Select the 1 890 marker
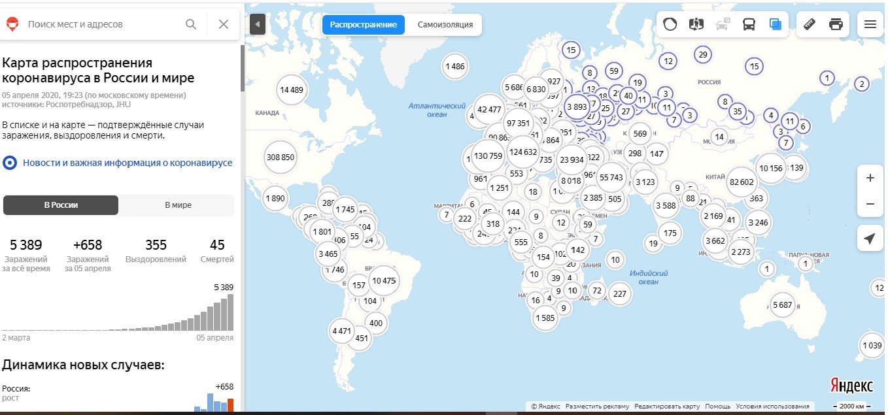Image resolution: width=888 pixels, height=415 pixels. 275,199
